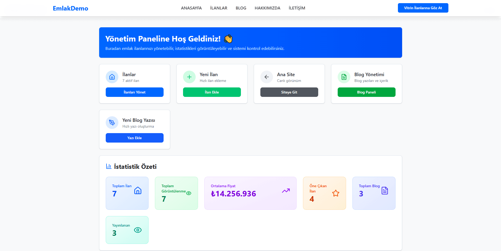
Task: Click the green İlan Ekle button
Action: tap(212, 92)
